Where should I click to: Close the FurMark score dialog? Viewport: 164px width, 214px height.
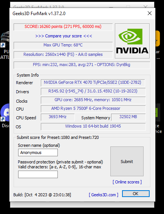150,13
